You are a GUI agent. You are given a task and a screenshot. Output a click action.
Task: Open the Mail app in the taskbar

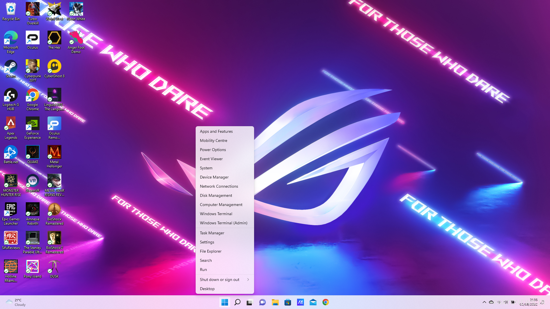[313, 302]
